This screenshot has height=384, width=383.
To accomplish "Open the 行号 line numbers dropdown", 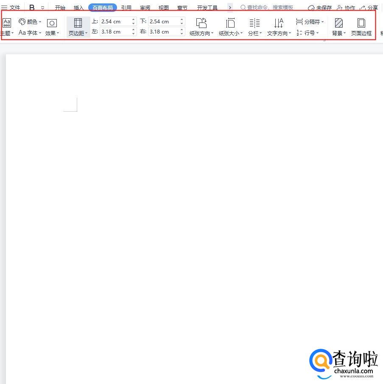I will pyautogui.click(x=308, y=33).
